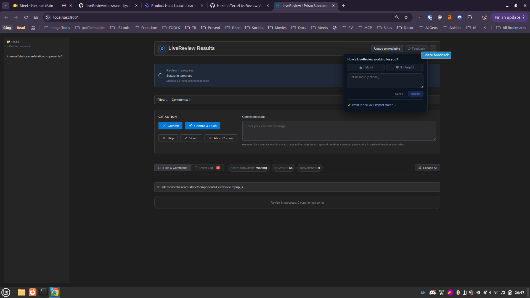
Task: Open the Finish update menu
Action: [x=509, y=17]
